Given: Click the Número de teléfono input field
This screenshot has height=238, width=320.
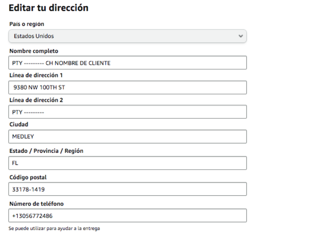Looking at the screenshot, I should click(128, 215).
